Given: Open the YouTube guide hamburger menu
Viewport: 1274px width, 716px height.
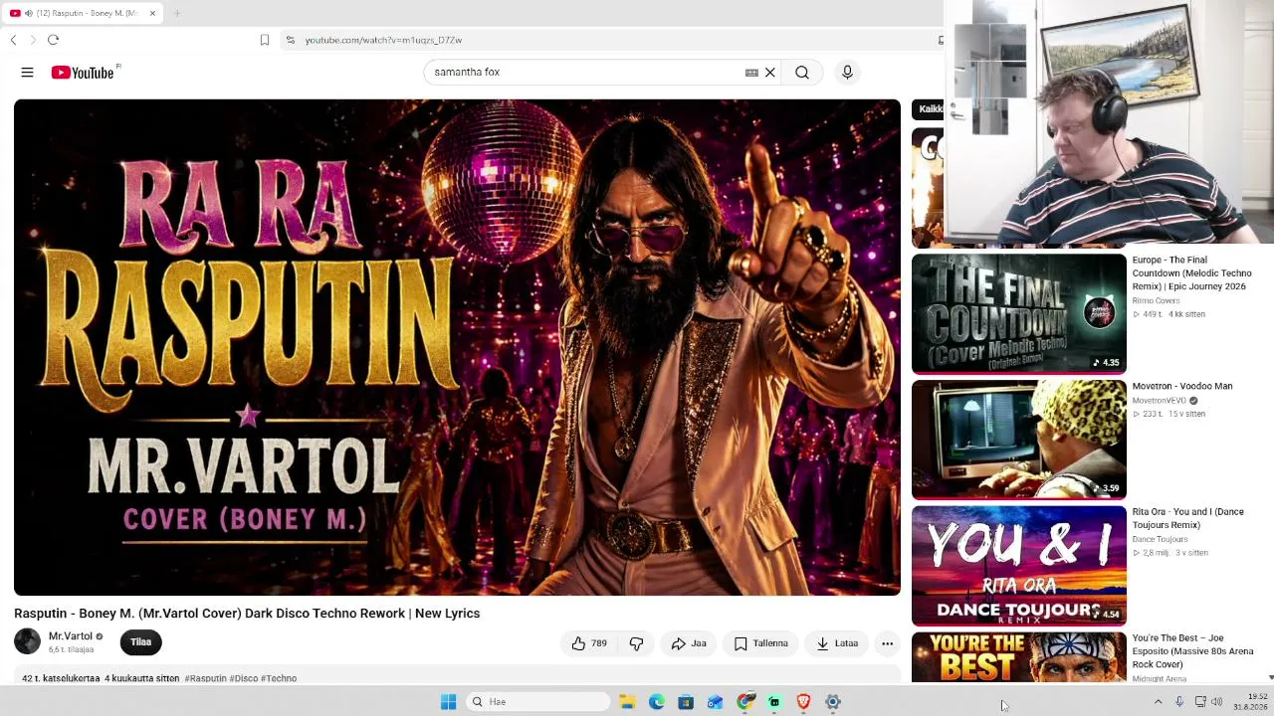Looking at the screenshot, I should click(27, 73).
